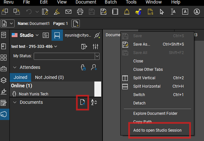This screenshot has width=204, height=141.
Task: Open the File menu
Action: click(x=26, y=2)
